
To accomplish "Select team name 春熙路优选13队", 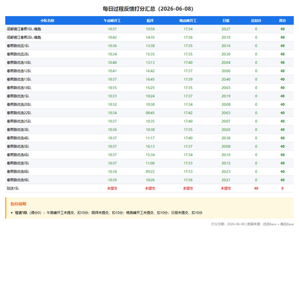I will (19, 79).
